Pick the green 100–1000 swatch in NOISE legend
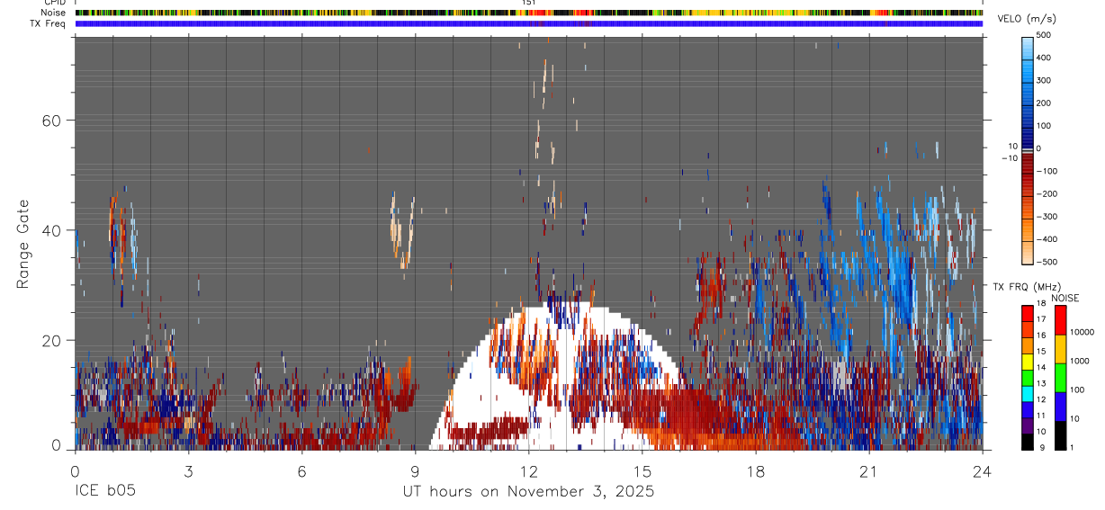 tap(1060, 378)
